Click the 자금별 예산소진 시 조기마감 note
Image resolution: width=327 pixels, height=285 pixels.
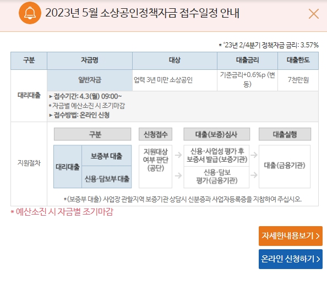(87, 106)
